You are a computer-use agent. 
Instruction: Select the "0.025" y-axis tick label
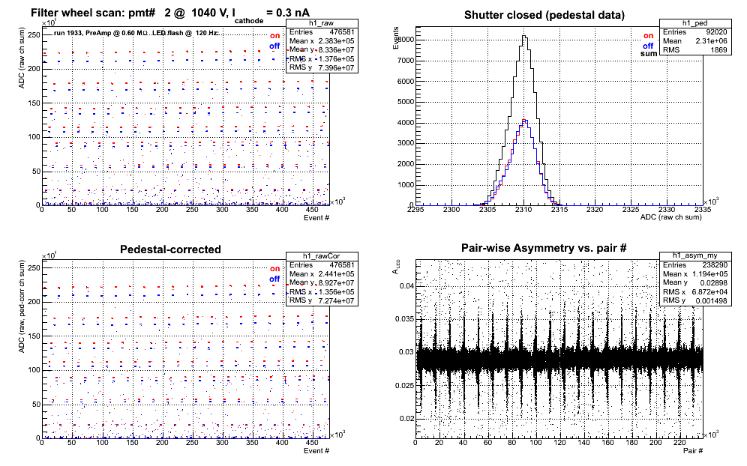pos(404,385)
